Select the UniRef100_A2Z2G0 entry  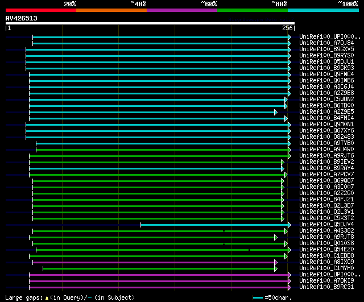(x=326, y=193)
